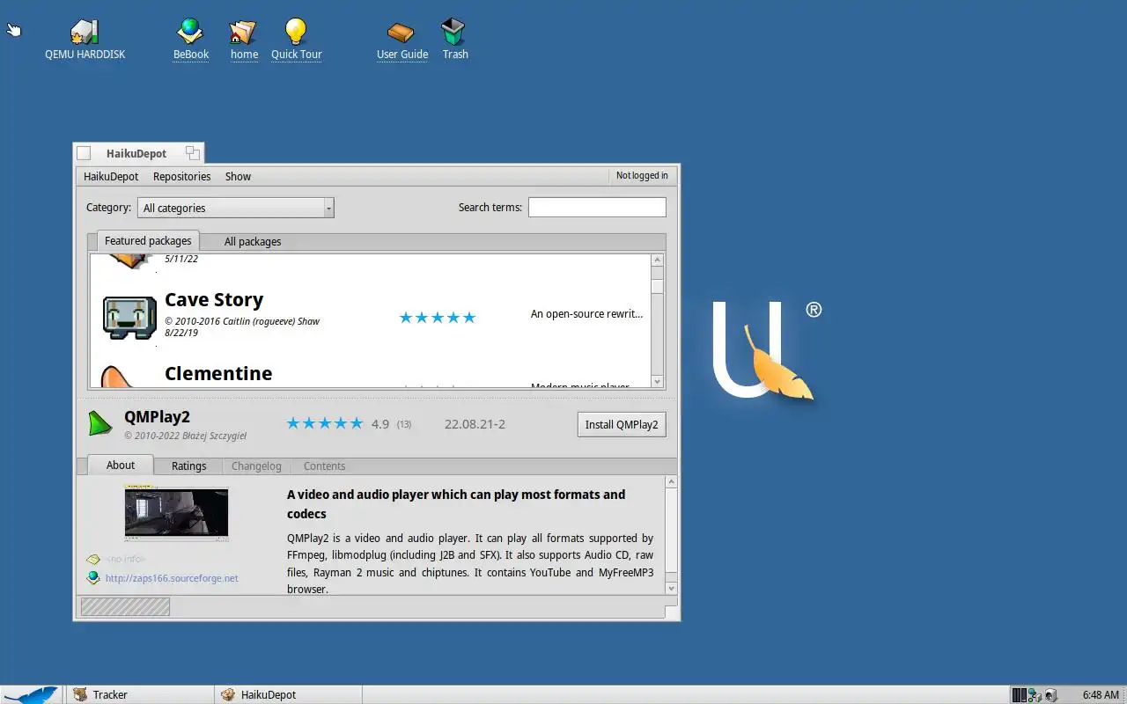Click the Tracker icon in Deskbar

80,694
